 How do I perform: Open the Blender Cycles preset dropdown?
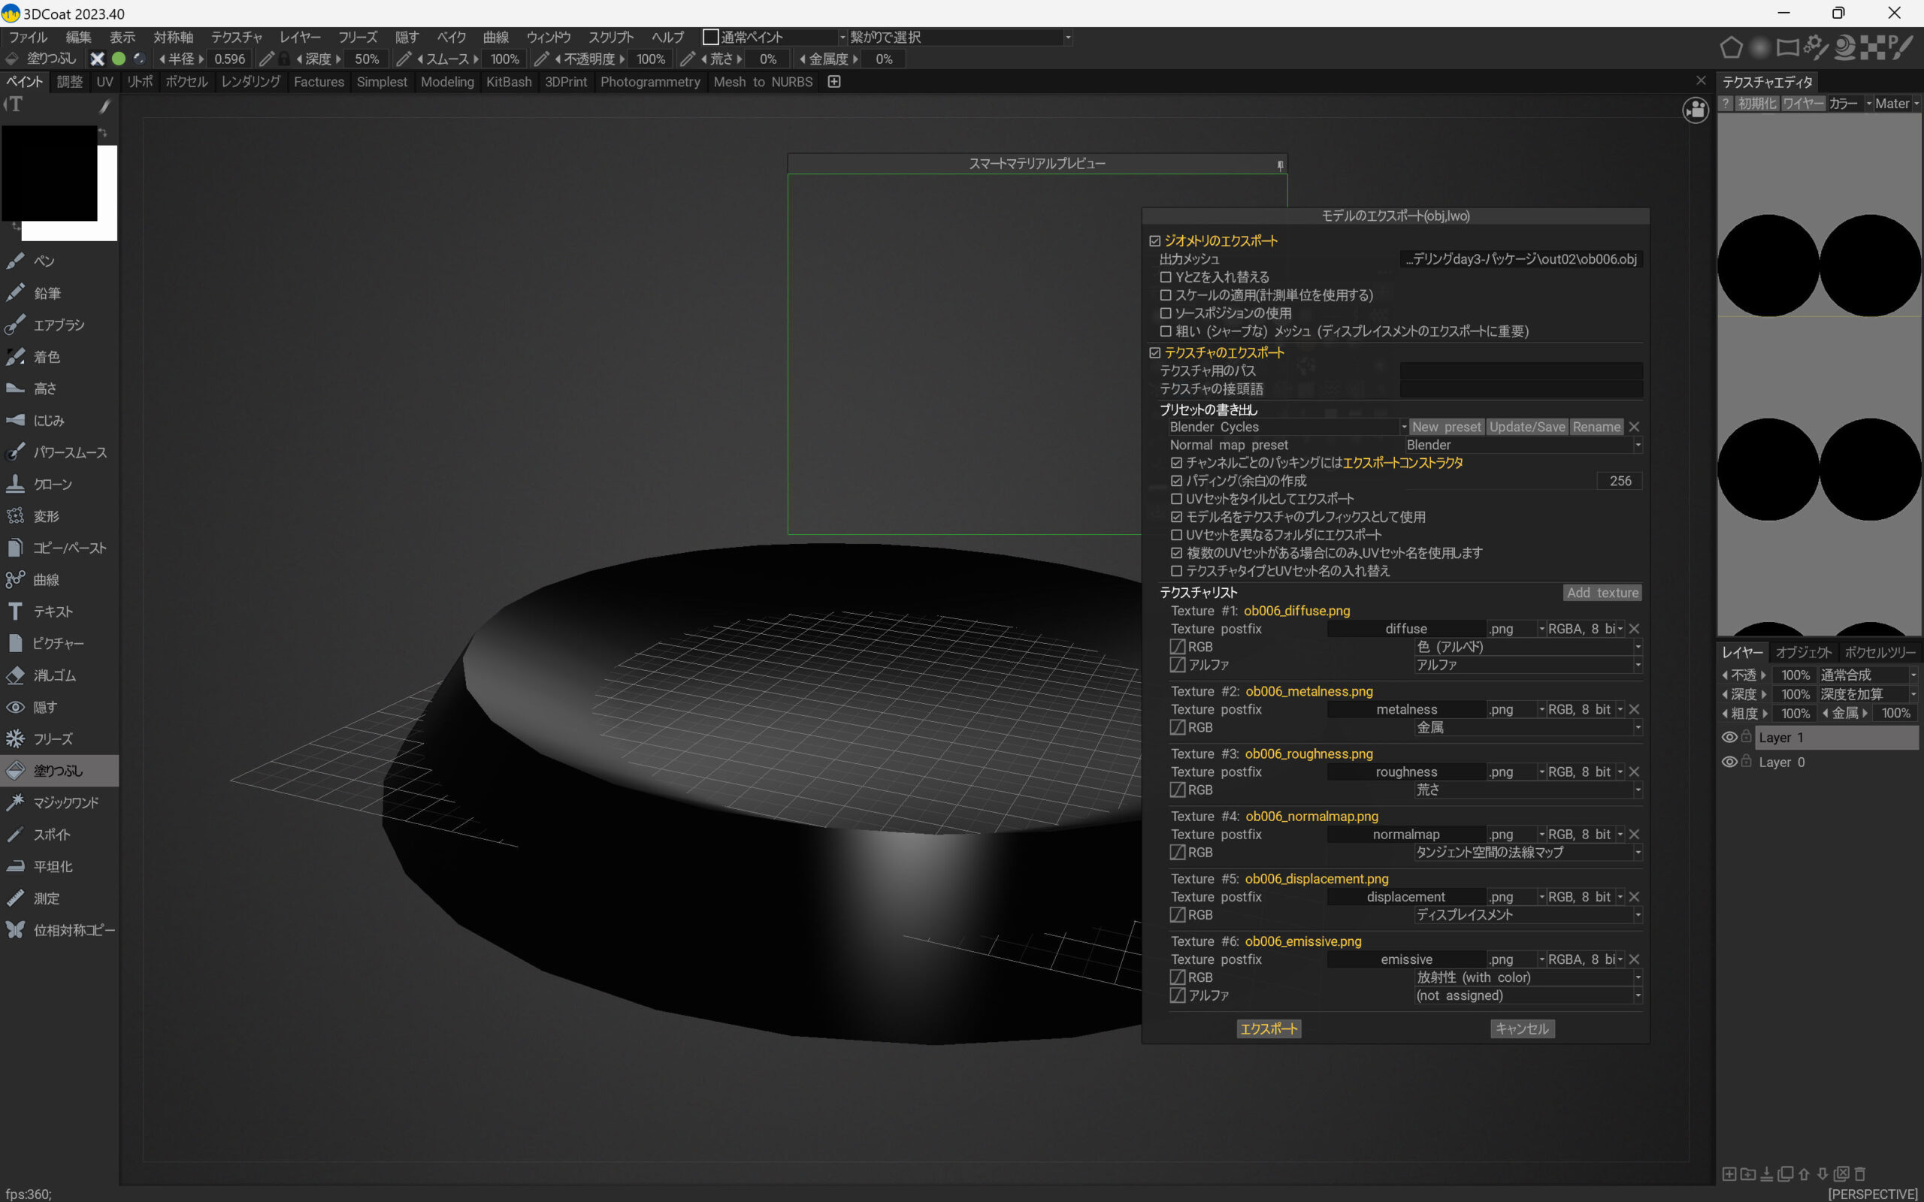pos(1287,427)
